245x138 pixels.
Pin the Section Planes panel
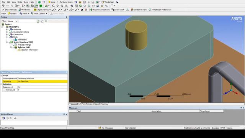tap(64, 114)
